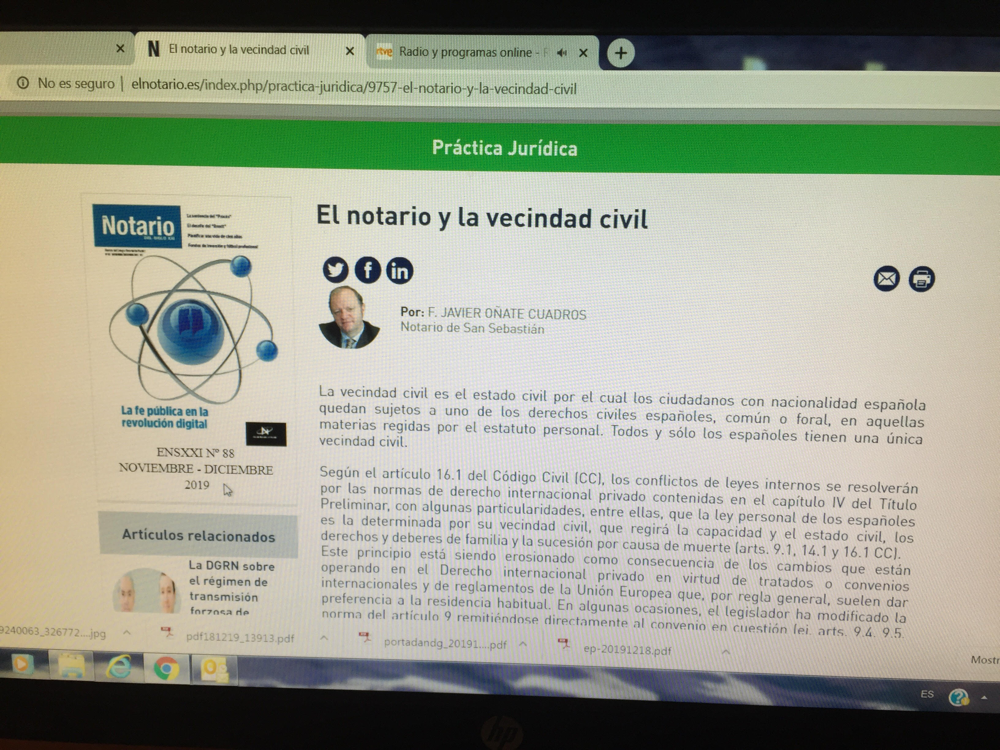The height and width of the screenshot is (750, 1000).
Task: Expand options for ep-20191218.pdf download
Action: 726,651
